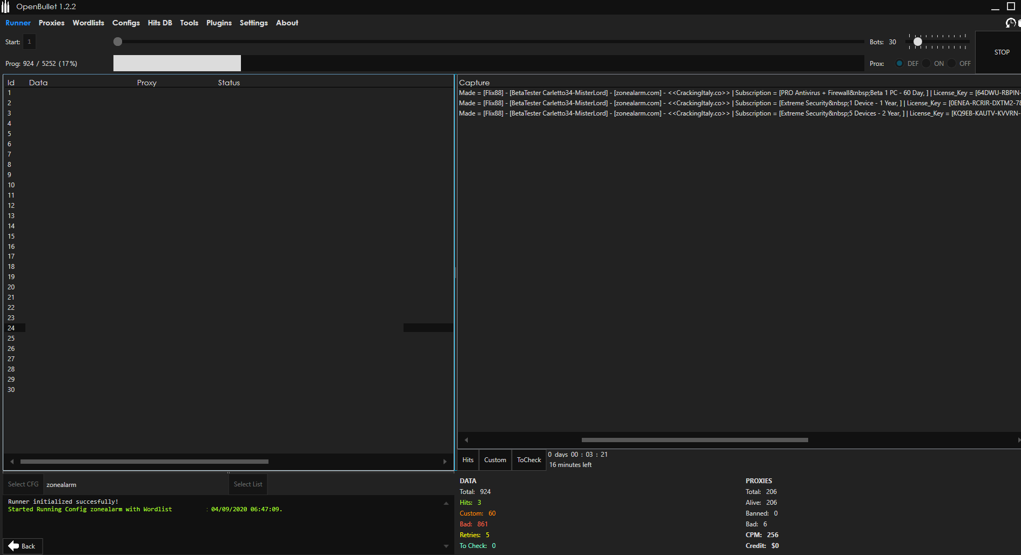Click the '16 minutes left' text

(x=570, y=465)
